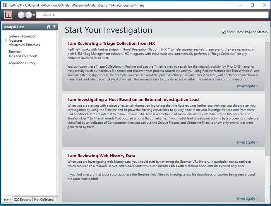The image size is (271, 206).
Task: Go back with the left navigation arrow
Action: coord(21,15)
